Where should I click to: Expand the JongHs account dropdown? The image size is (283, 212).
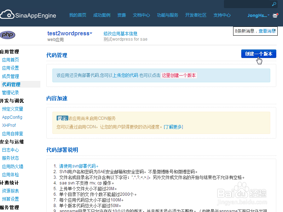pyautogui.click(x=258, y=16)
